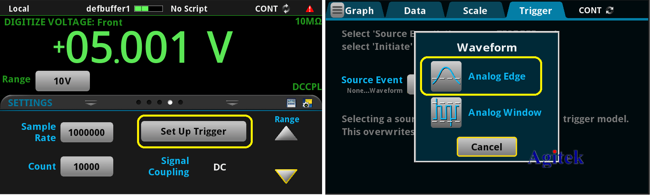The image size is (651, 195).
Task: Select the Analog Window waveform icon
Action: [446, 113]
